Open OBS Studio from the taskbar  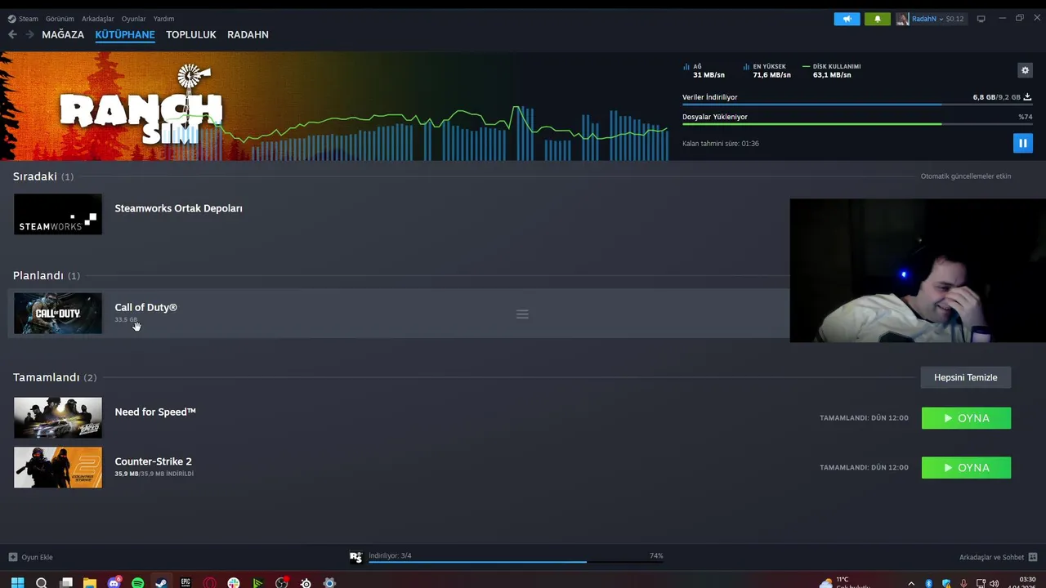point(282,582)
